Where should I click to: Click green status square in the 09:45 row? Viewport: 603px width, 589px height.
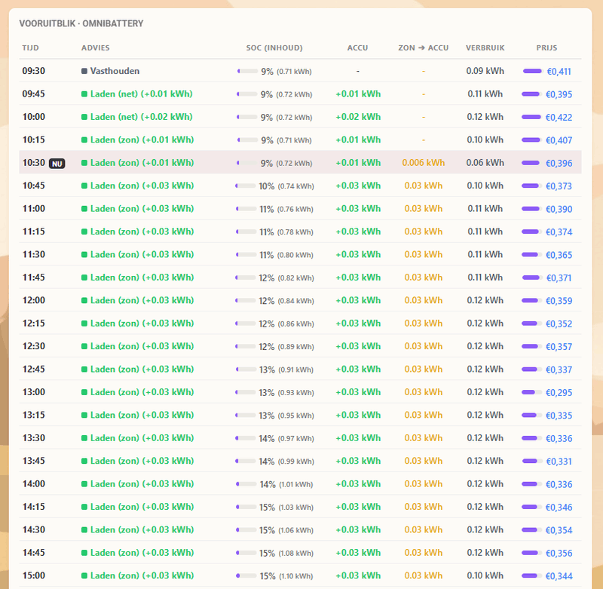(x=84, y=94)
